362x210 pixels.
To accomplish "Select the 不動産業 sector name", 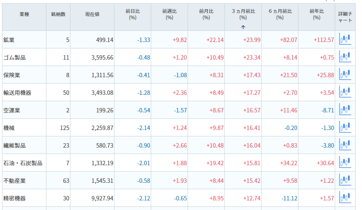I will click(14, 181).
